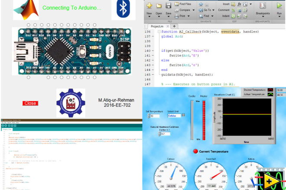Collapse the A2_Callback function code fold
The width and height of the screenshot is (286, 190).
coord(159,32)
